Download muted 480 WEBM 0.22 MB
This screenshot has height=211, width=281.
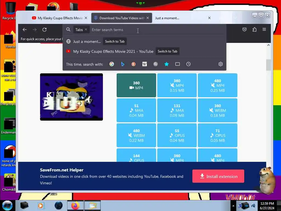pos(136,135)
